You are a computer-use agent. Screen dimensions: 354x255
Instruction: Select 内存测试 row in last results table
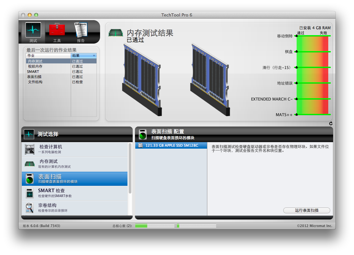(x=61, y=61)
